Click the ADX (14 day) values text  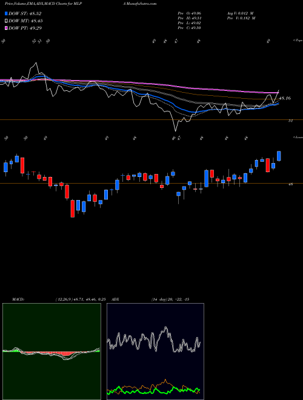click(x=170, y=299)
